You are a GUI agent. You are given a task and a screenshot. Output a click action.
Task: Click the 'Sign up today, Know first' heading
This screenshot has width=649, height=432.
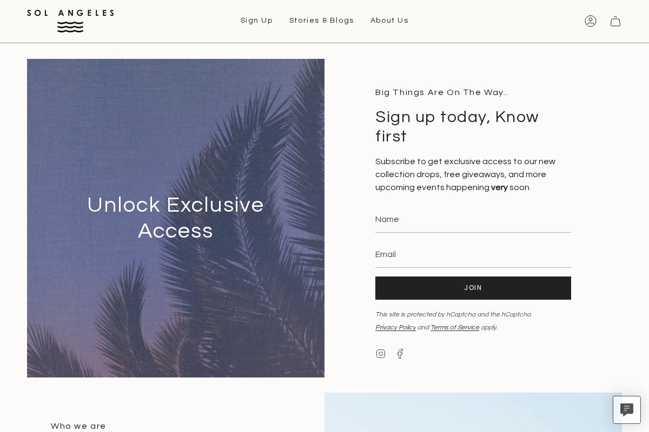(x=457, y=126)
